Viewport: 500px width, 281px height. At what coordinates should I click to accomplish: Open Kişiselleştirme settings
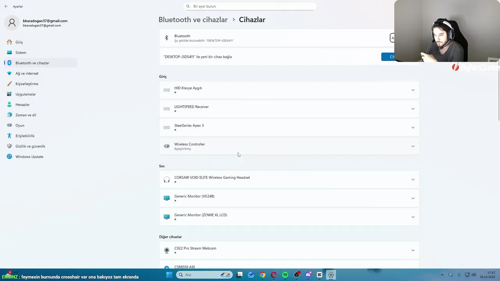tap(41, 84)
